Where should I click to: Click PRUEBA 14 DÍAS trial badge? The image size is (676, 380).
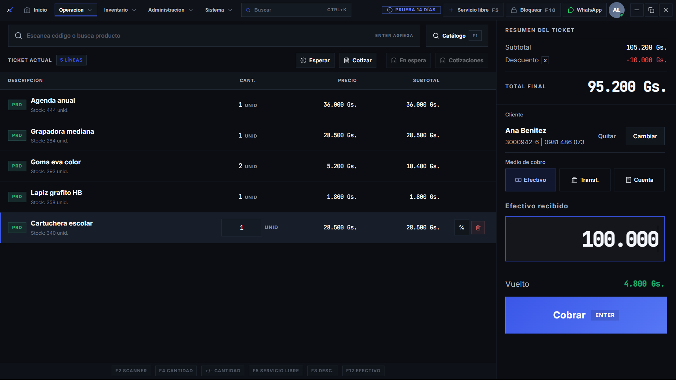click(x=411, y=10)
